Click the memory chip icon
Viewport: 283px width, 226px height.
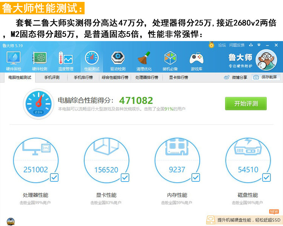point(177,147)
